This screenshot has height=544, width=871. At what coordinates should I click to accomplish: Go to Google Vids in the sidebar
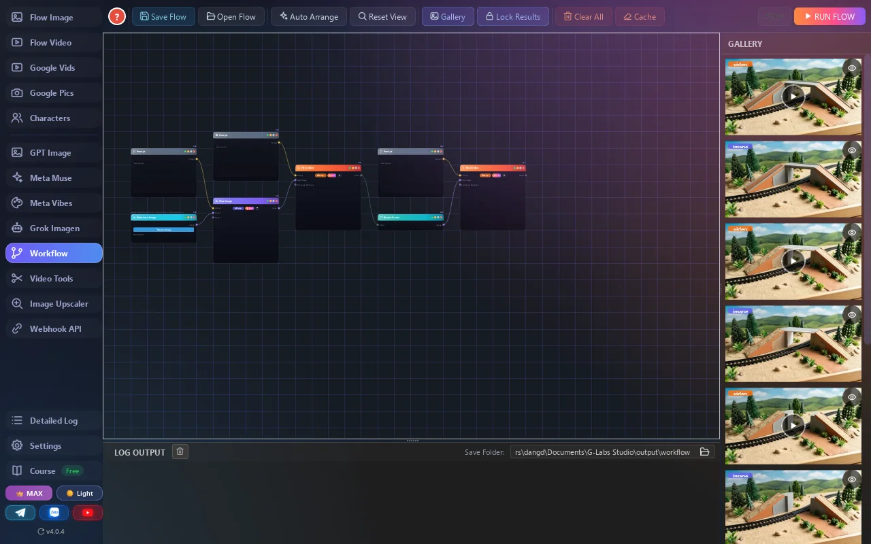point(54,67)
